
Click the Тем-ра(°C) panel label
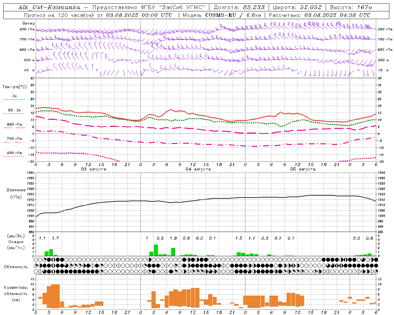point(14,87)
